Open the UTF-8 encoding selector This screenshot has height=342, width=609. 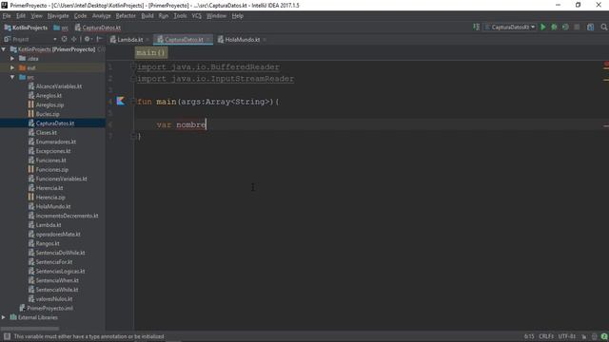pos(567,336)
